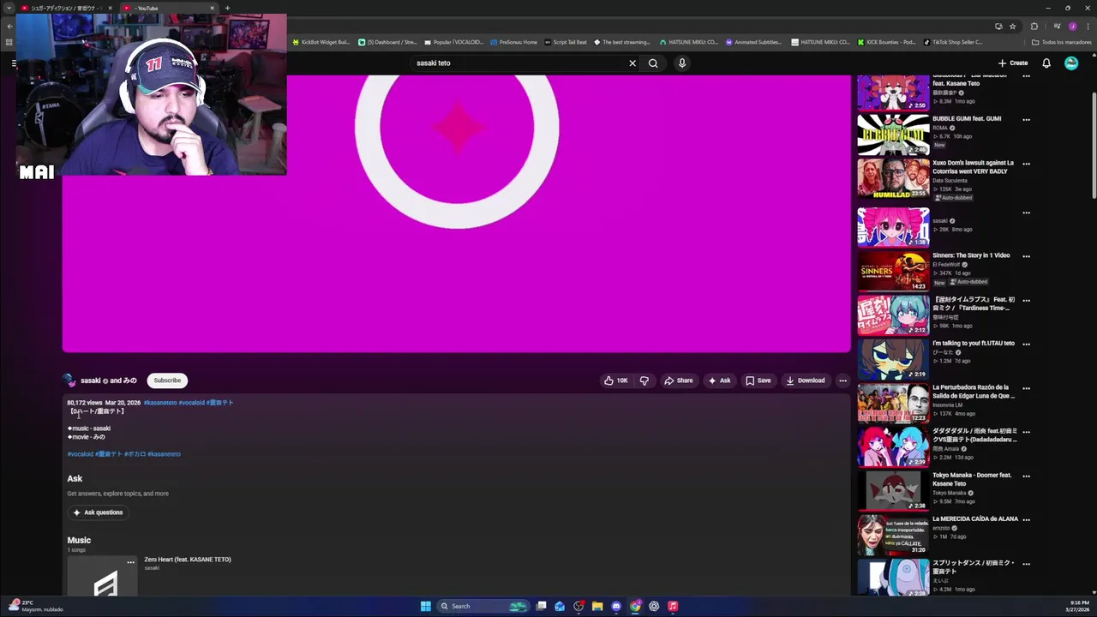1097x617 pixels.
Task: Open File Explorer from the taskbar
Action: pos(597,606)
